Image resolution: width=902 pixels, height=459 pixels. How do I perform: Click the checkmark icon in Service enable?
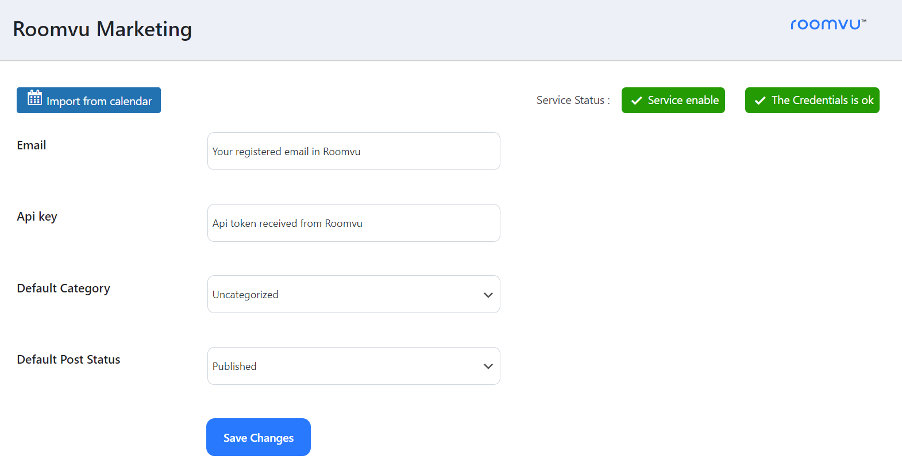(637, 101)
